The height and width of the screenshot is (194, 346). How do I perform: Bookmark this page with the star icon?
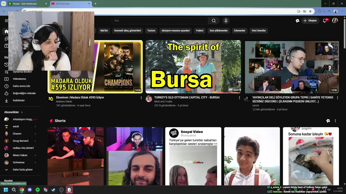[310, 11]
